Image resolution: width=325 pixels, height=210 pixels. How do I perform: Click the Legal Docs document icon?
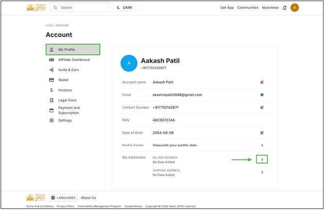tap(51, 101)
